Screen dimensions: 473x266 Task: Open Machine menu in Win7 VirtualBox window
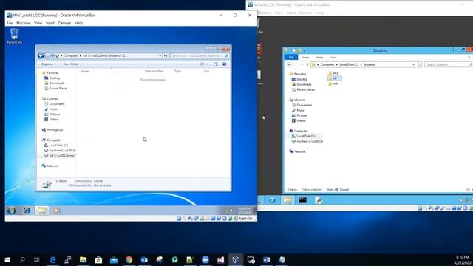pos(23,23)
